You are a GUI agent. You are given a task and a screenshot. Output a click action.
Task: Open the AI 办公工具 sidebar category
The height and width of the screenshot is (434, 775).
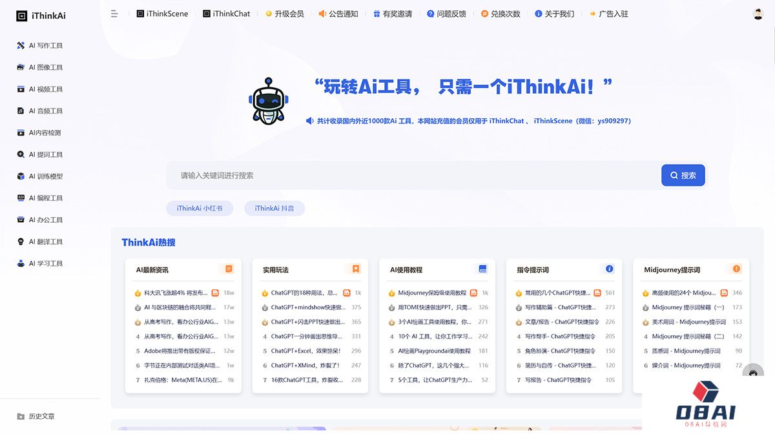[40, 220]
